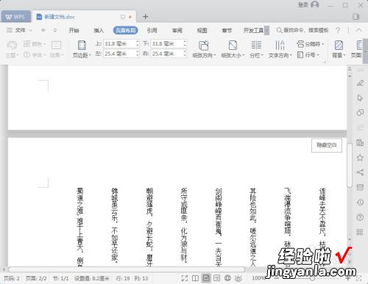This screenshot has height=284, width=368.
Task: Click the share icon in right sidebar
Action: point(360,172)
